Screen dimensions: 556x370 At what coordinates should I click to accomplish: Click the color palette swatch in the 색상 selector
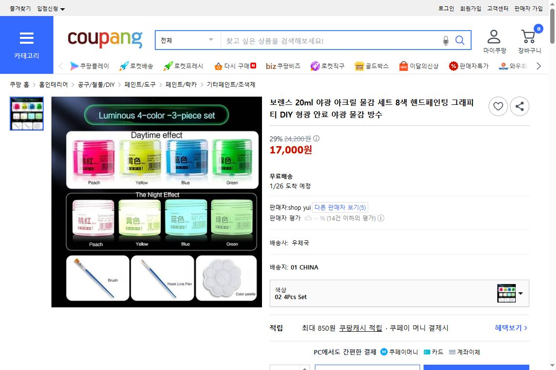click(x=507, y=293)
